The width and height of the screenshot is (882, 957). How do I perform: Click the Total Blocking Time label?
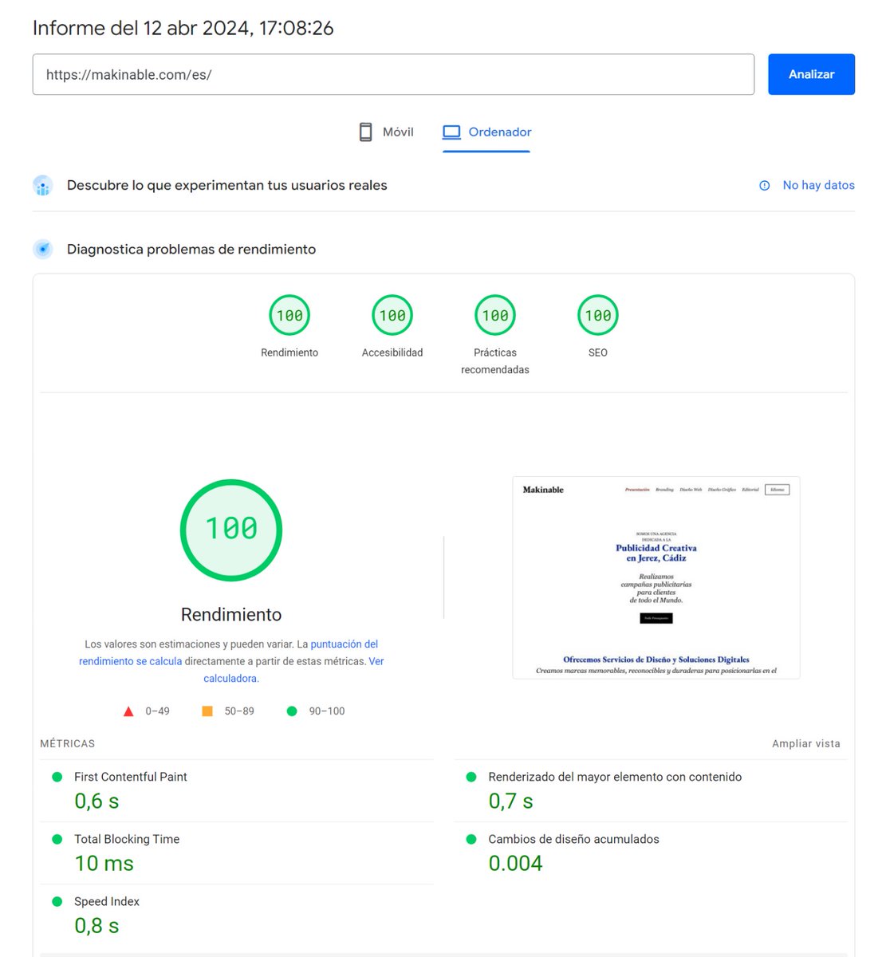point(127,839)
